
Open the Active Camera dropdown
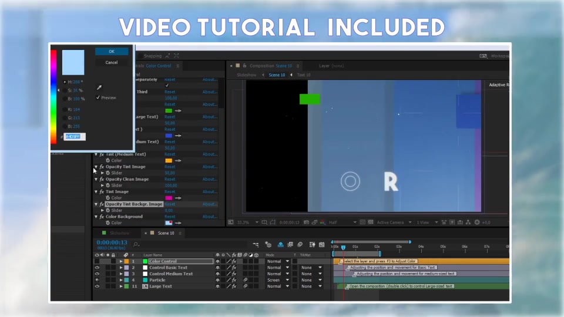394,222
